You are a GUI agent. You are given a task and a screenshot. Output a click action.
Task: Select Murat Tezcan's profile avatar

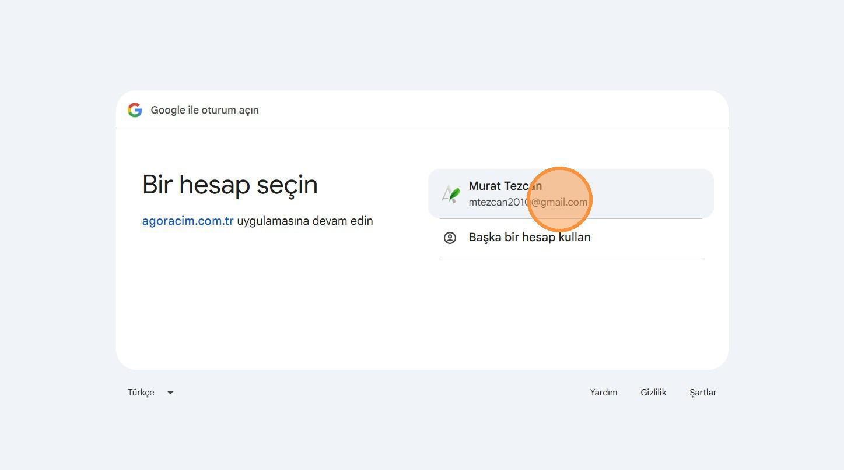coord(450,194)
